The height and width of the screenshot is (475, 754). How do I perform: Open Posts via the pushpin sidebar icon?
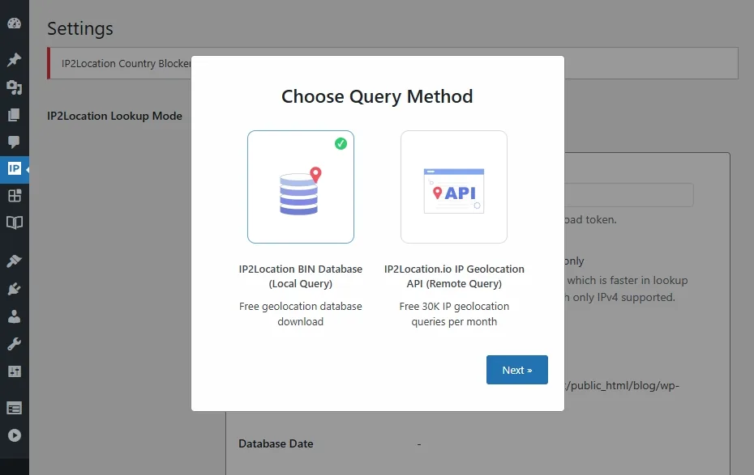[x=15, y=60]
